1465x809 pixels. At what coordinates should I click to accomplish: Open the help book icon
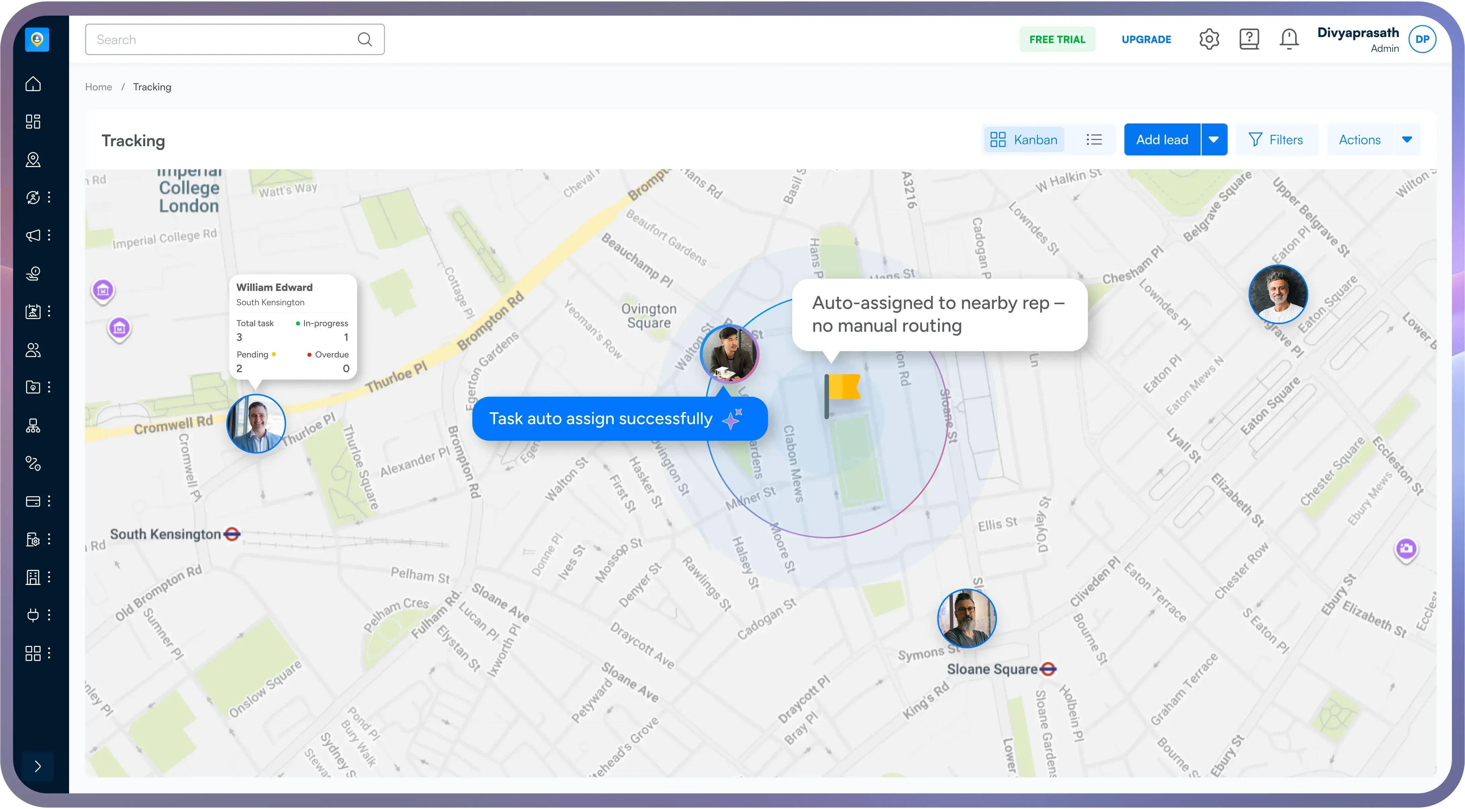coord(1249,39)
